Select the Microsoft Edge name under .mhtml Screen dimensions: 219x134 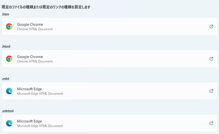30,121
